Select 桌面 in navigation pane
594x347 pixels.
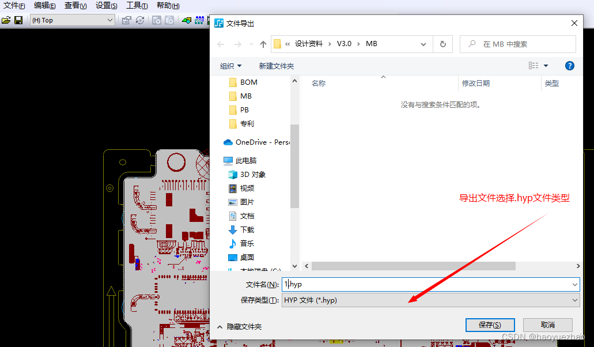tap(241, 258)
